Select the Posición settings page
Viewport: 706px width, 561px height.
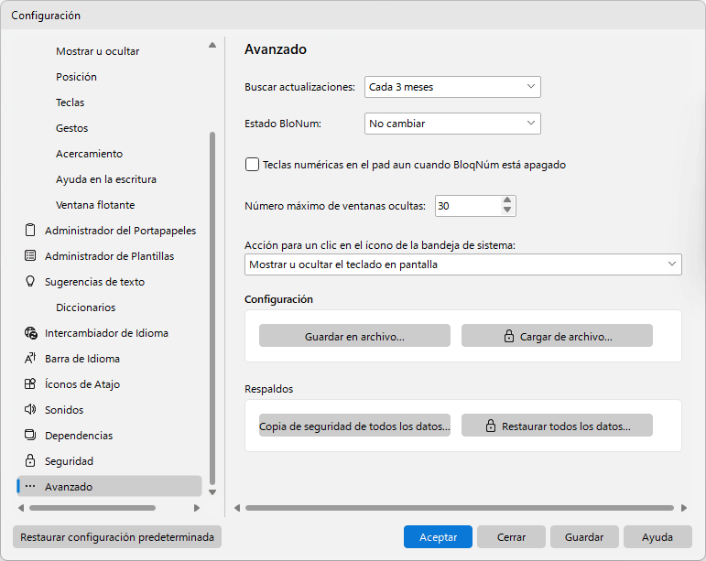(x=76, y=77)
